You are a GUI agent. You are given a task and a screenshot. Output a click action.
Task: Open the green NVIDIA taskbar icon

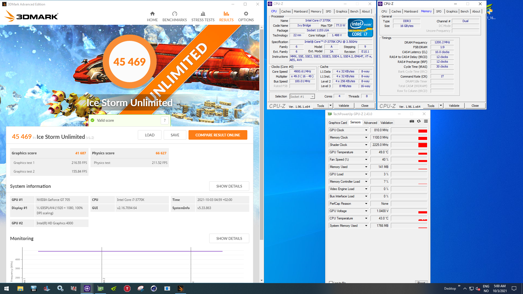pyautogui.click(x=114, y=289)
